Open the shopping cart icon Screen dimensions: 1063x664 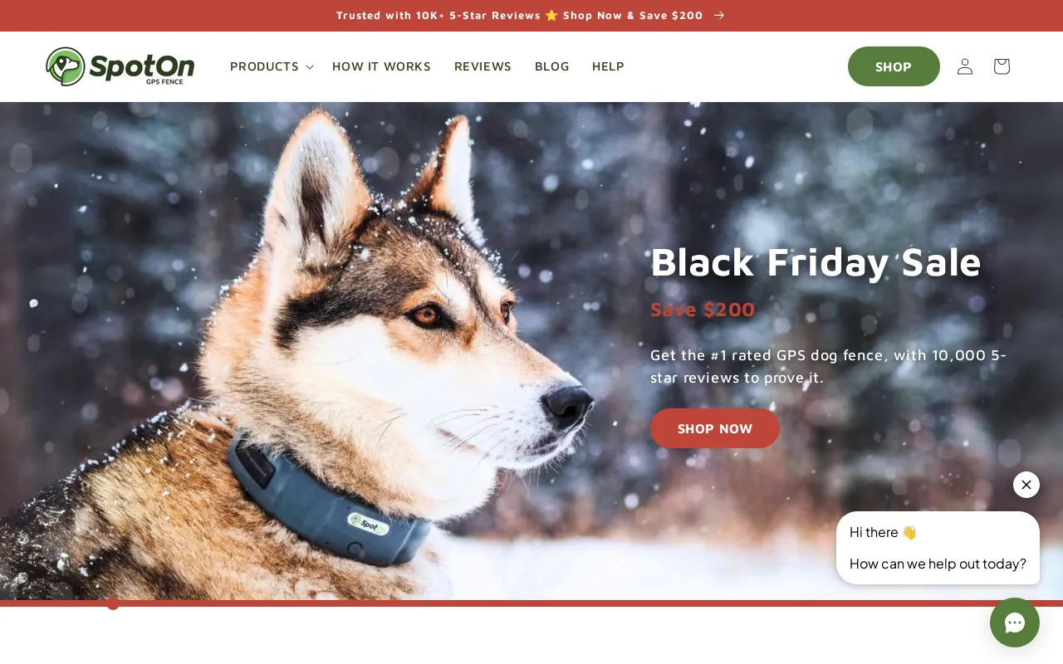[1002, 66]
